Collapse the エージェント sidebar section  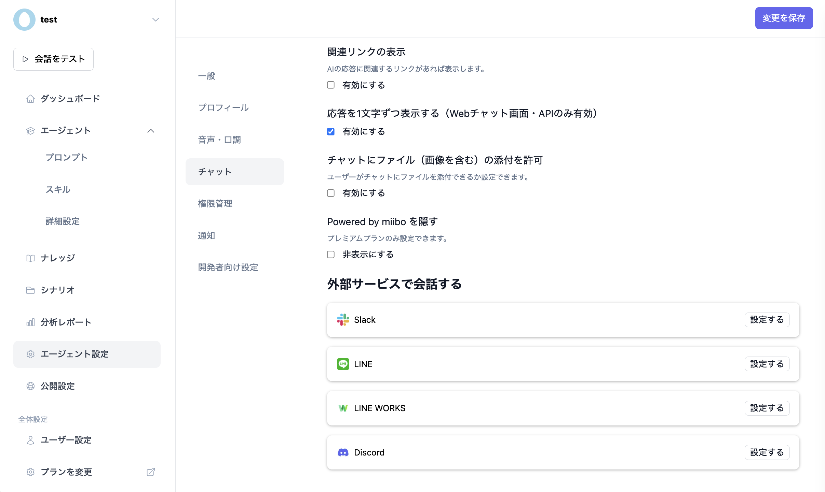151,131
